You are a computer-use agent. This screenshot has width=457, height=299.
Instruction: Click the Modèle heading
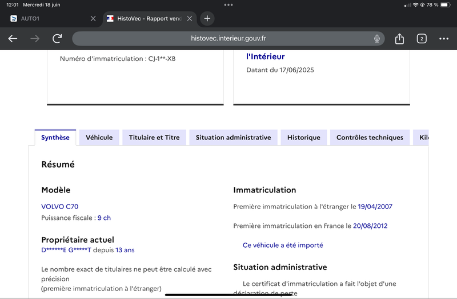[55, 190]
